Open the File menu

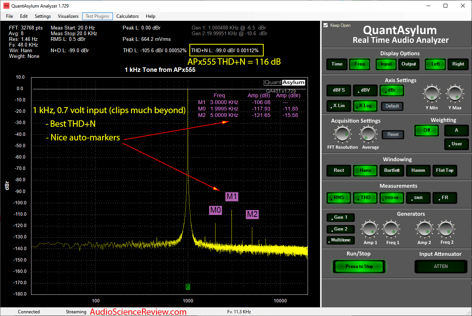[x=9, y=16]
